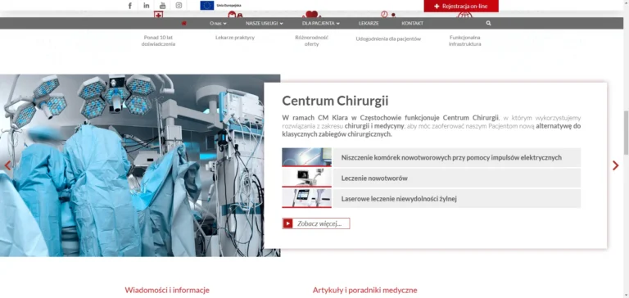Go to the red home icon
Screen dimensions: 629x298
point(183,23)
